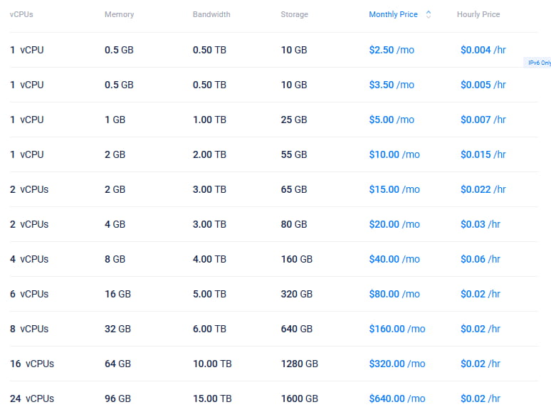Viewport: 551px width, 412px height.
Task: Click the IPv6 Only badge
Action: click(538, 63)
